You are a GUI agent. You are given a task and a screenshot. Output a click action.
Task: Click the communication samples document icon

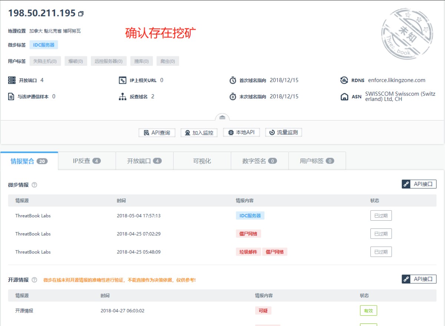point(11,97)
